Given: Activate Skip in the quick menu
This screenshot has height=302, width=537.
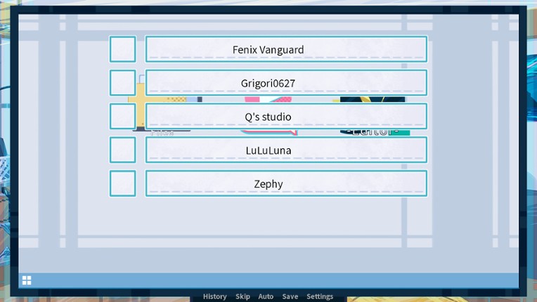Looking at the screenshot, I should click(x=242, y=296).
